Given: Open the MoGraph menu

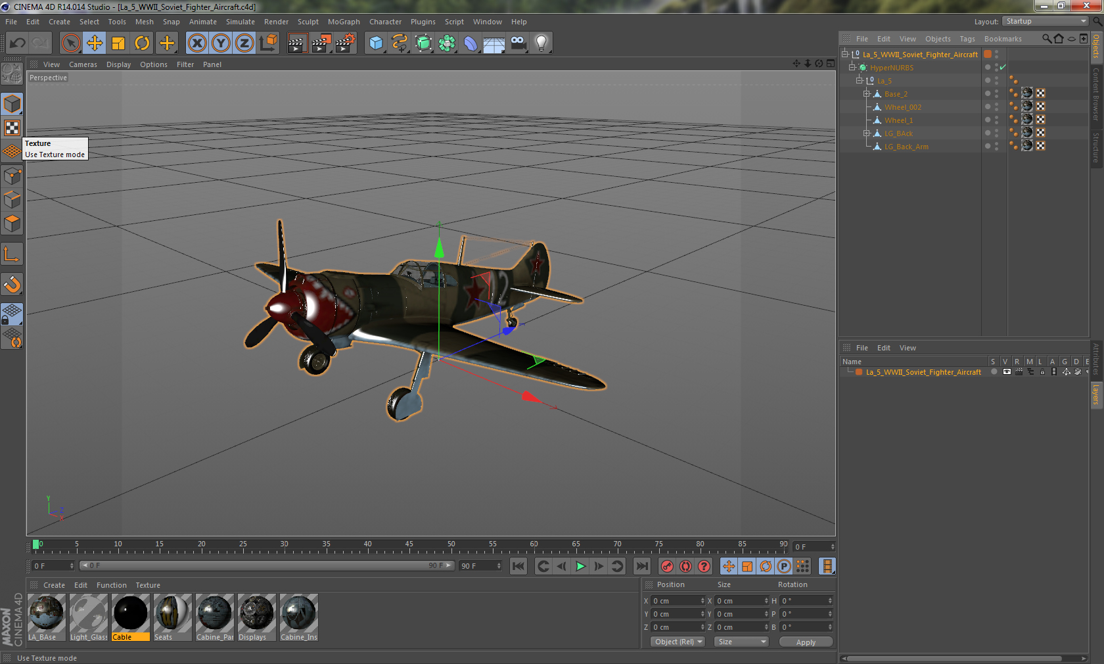Looking at the screenshot, I should (344, 22).
